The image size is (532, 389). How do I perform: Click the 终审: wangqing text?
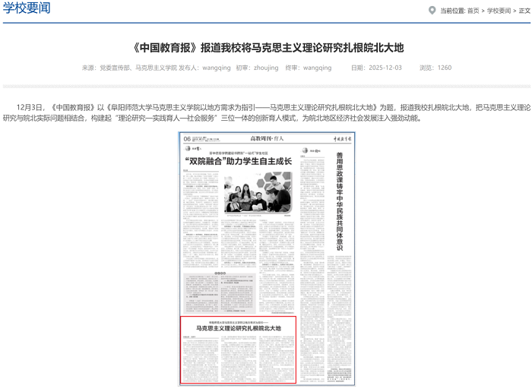click(x=309, y=68)
